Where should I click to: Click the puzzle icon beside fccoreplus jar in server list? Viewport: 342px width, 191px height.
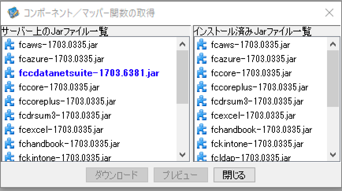(9, 101)
